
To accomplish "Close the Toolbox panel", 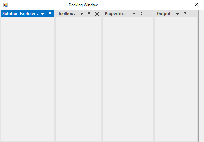I will [x=97, y=14].
